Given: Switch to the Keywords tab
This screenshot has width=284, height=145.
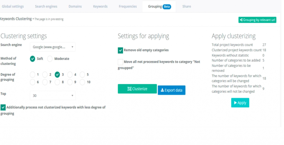Looking at the screenshot, I should pos(100,6).
